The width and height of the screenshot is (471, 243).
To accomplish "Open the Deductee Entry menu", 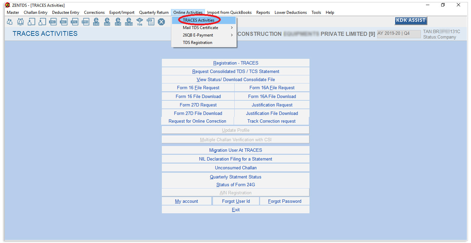I will click(66, 13).
